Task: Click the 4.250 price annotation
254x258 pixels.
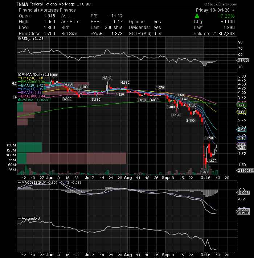Action: tap(69, 84)
